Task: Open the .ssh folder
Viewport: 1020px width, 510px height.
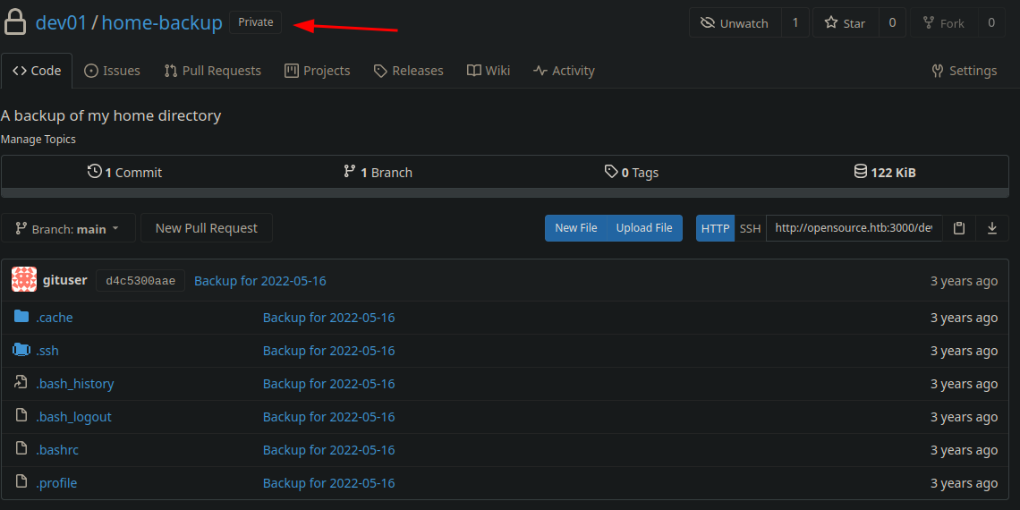Action: pyautogui.click(x=47, y=351)
